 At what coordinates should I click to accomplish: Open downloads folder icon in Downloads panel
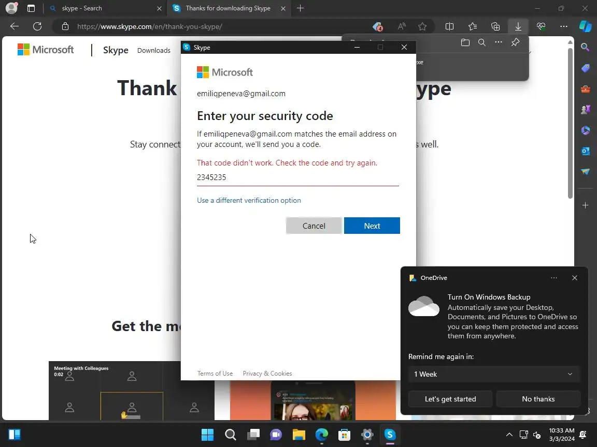(x=465, y=42)
